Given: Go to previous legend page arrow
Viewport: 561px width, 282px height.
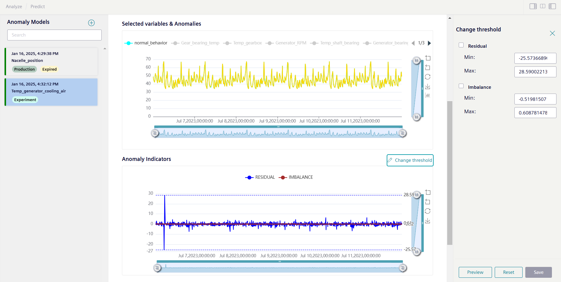Looking at the screenshot, I should 413,43.
